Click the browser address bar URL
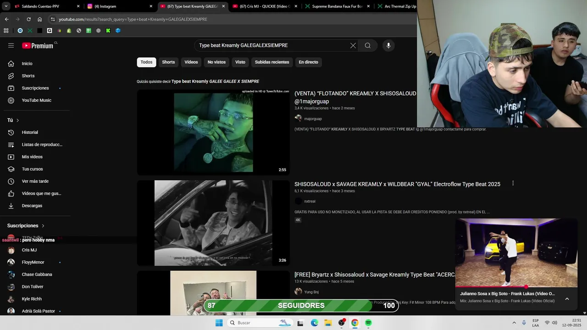This screenshot has width=587, height=330. pos(133,19)
